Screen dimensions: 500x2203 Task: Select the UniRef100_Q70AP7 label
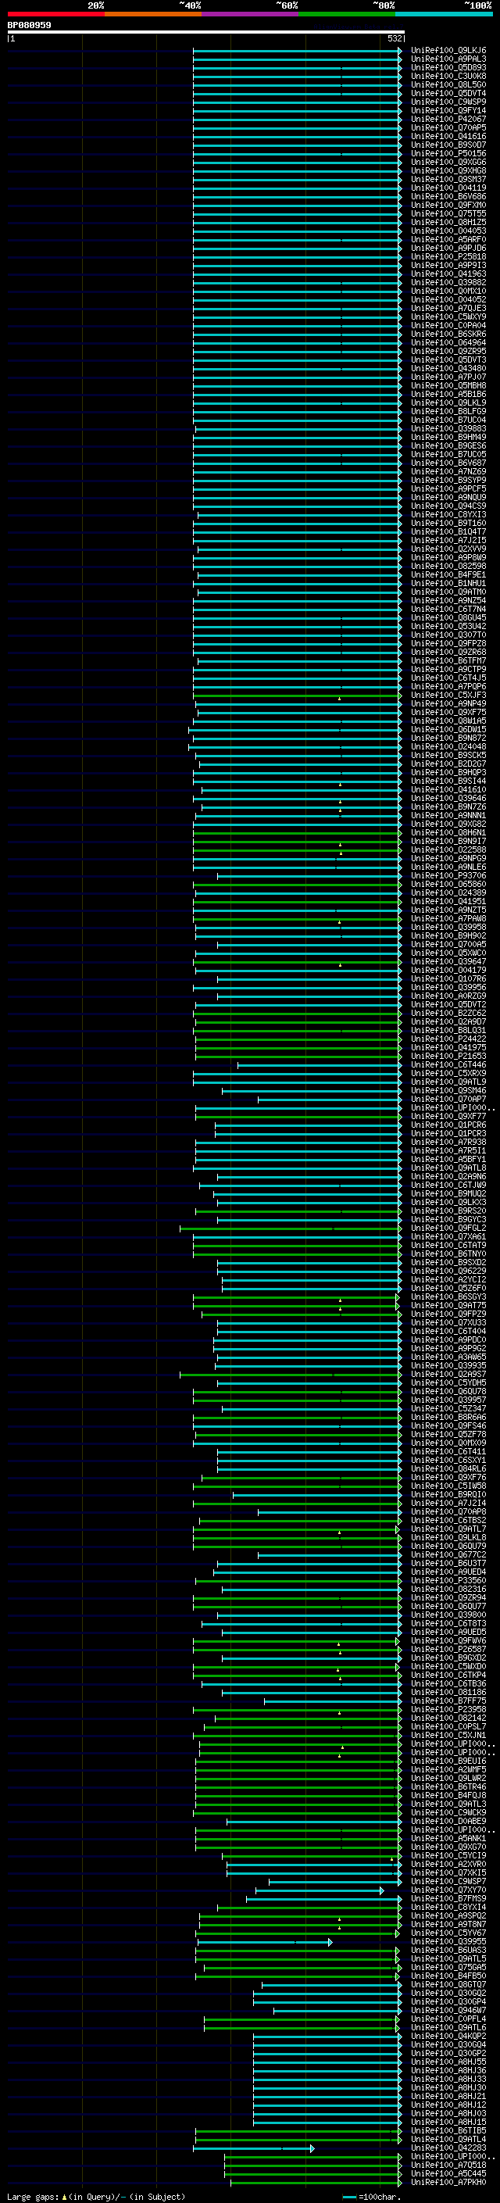448,1099
